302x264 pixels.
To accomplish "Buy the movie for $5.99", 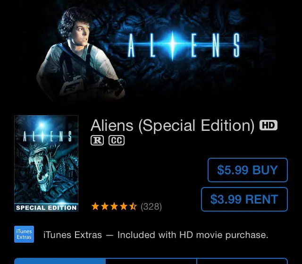I will (248, 170).
